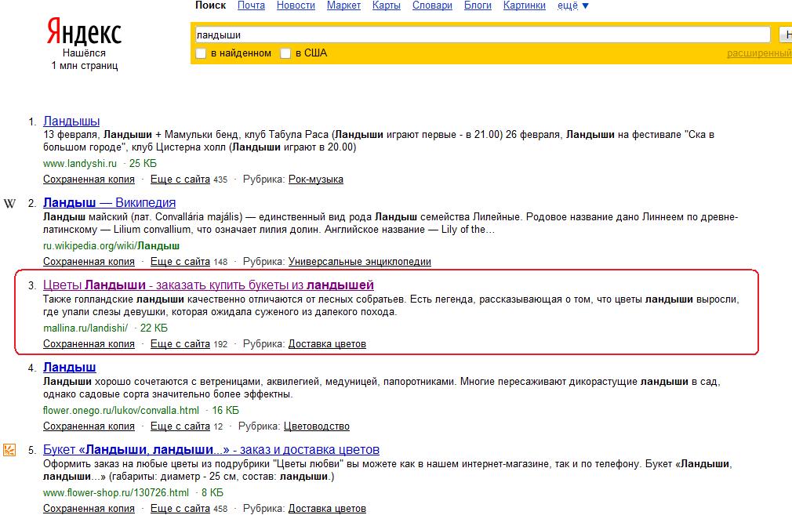Click the Wikipedia W icon beside result 2
792x526 pixels.
click(x=9, y=204)
